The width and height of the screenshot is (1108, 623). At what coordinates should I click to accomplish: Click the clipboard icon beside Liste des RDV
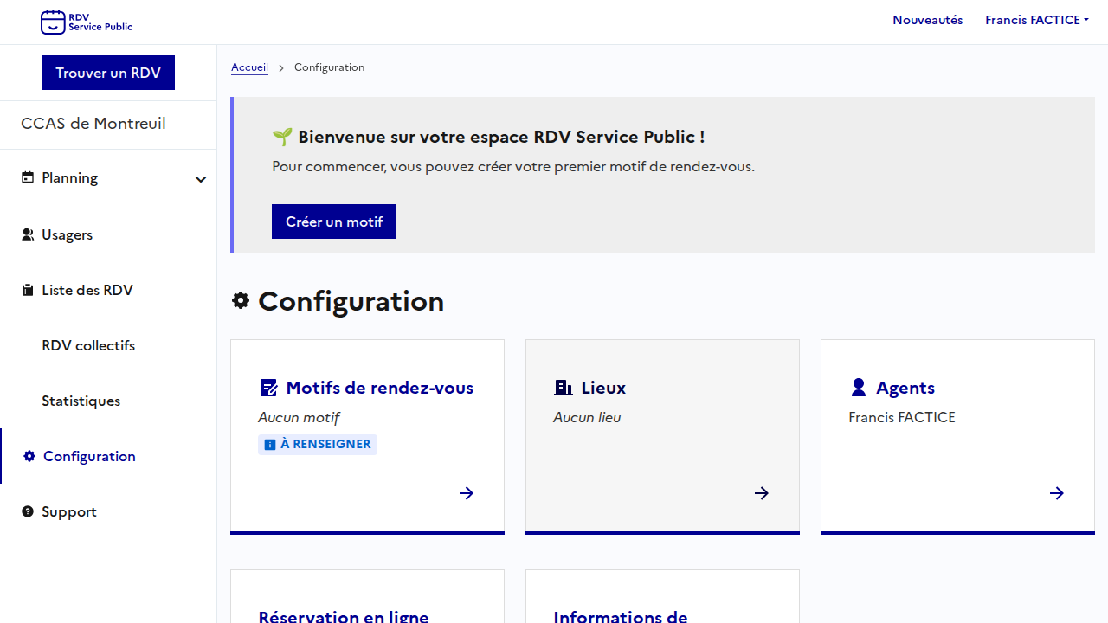(28, 290)
